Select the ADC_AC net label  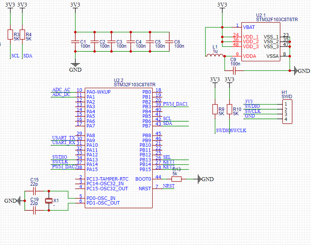point(61,90)
